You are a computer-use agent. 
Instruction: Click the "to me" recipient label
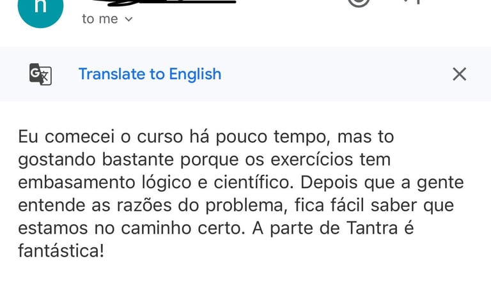click(100, 19)
